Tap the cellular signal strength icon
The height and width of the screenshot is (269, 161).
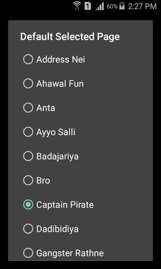(x=100, y=7)
